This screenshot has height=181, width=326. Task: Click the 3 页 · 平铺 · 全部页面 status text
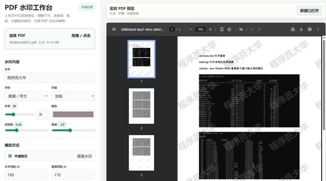tap(124, 13)
